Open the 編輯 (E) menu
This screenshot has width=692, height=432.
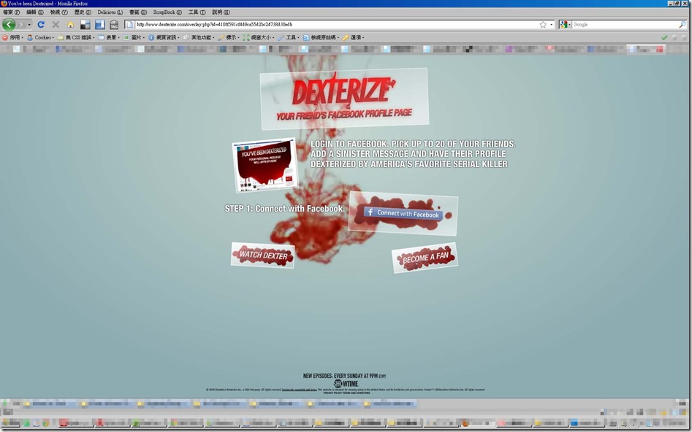35,12
